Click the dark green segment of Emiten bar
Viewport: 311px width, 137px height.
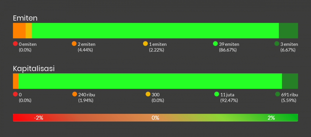[x=288, y=31]
